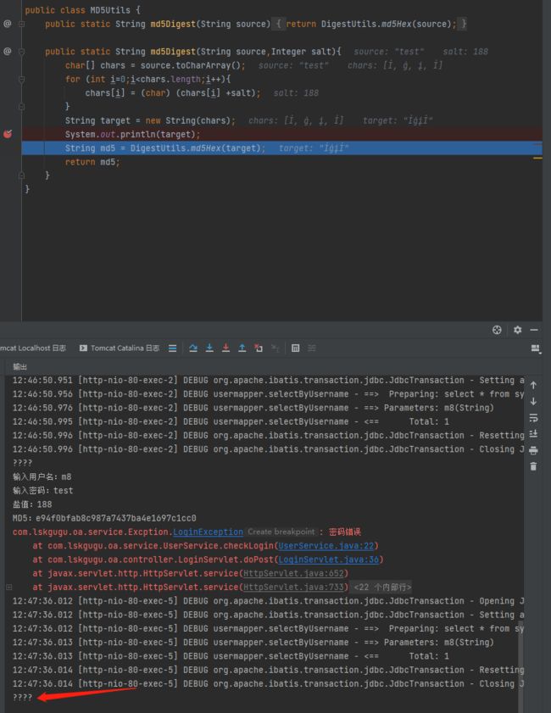Viewport: 551px width, 713px height.
Task: Open the LoginServlet.java:36 link
Action: pos(329,560)
